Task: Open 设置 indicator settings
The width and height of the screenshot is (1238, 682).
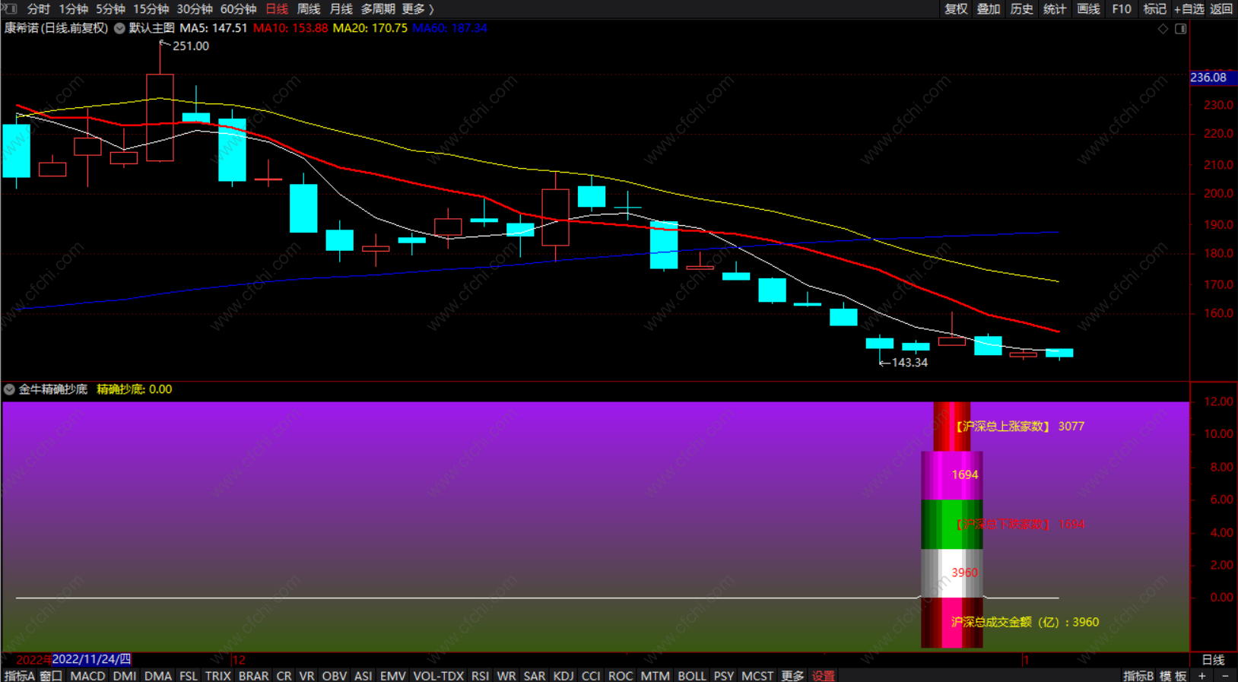Action: [824, 675]
